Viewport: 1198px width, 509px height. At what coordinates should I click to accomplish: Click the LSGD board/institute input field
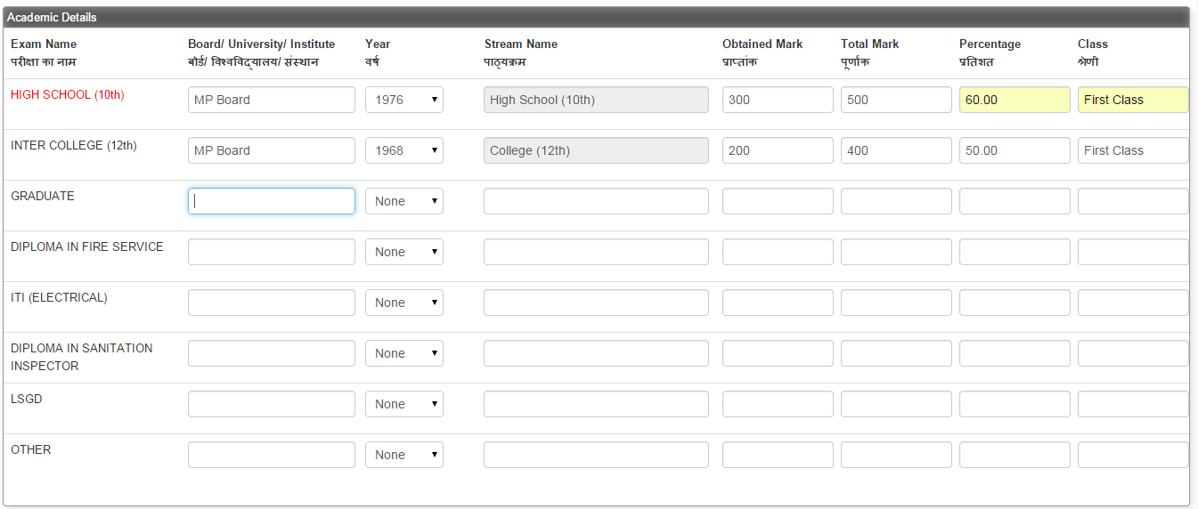(272, 404)
